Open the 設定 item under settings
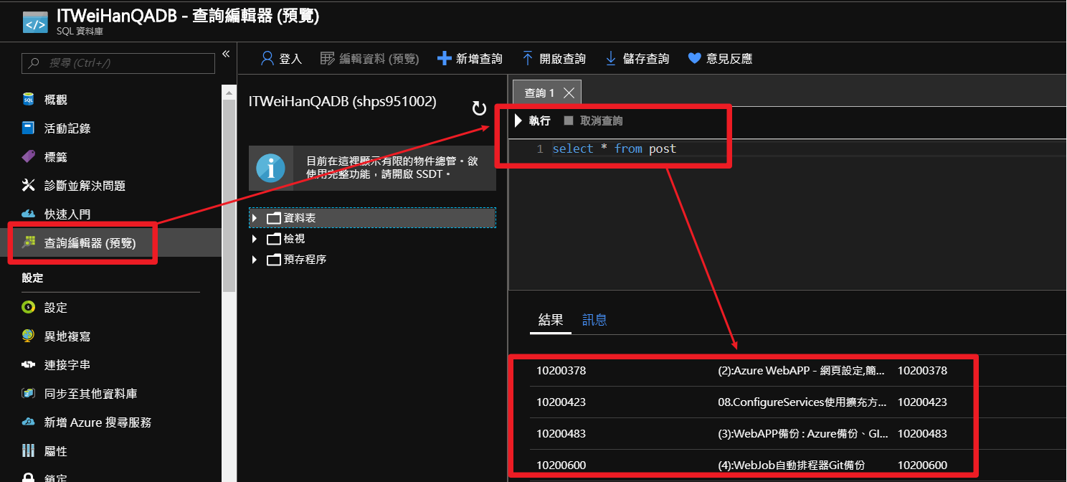 point(56,308)
